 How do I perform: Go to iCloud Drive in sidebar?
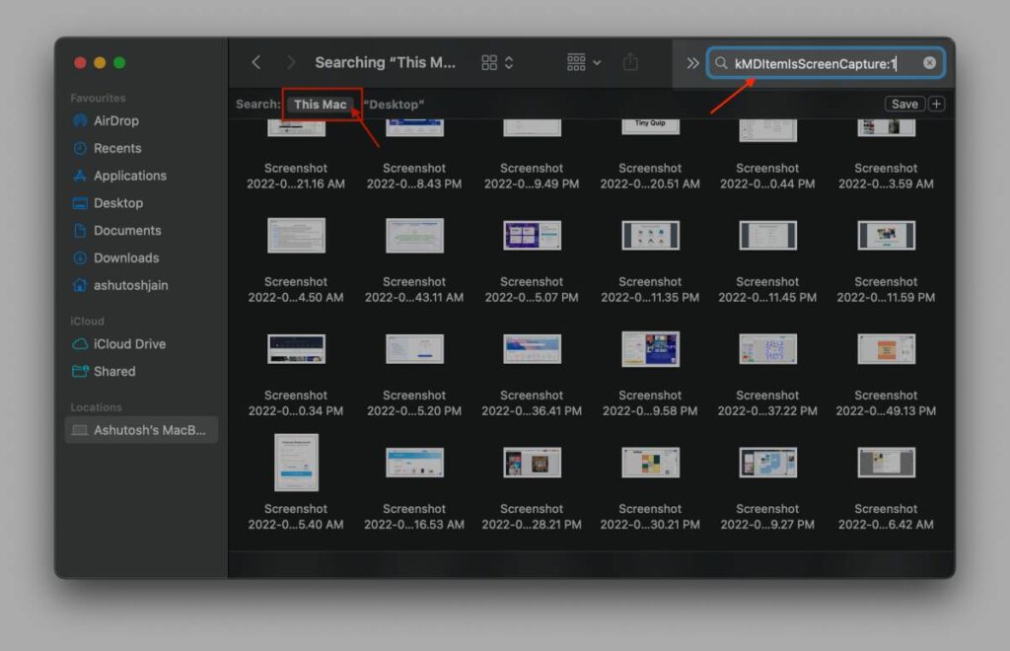(128, 344)
